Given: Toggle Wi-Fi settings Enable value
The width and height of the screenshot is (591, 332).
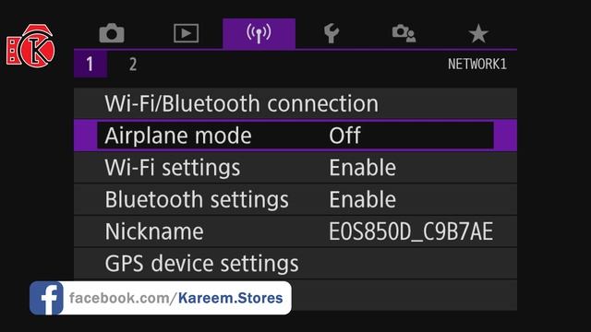Looking at the screenshot, I should pos(363,168).
